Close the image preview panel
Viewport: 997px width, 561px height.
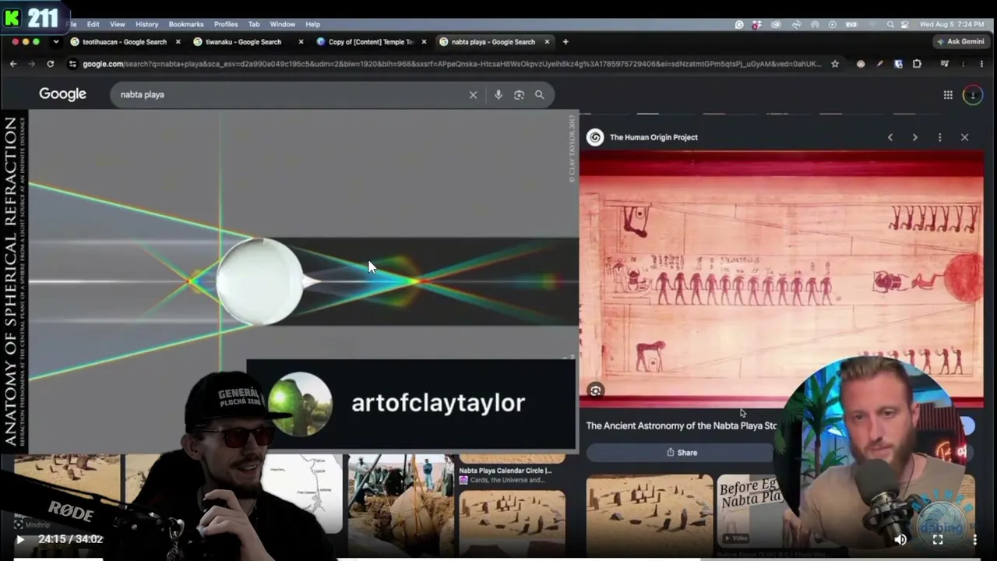click(964, 137)
